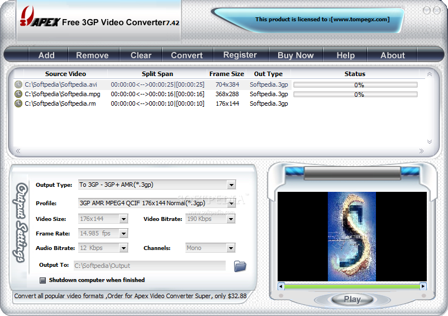Open the Channels dropdown
The height and width of the screenshot is (316, 448).
231,248
